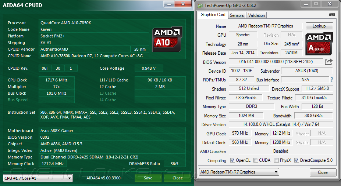The height and width of the screenshot is (186, 341).
Task: Click the BIOS version share/export icon
Action: point(328,62)
